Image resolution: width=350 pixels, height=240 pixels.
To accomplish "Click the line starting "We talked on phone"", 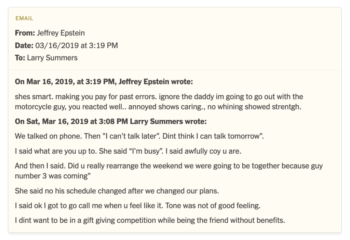I will [139, 136].
